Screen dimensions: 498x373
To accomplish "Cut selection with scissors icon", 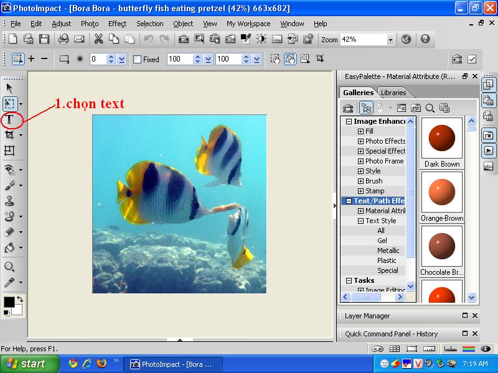I will (98, 39).
